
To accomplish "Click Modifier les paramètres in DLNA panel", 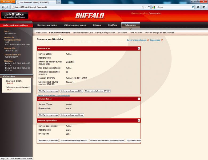I will [48, 91].
